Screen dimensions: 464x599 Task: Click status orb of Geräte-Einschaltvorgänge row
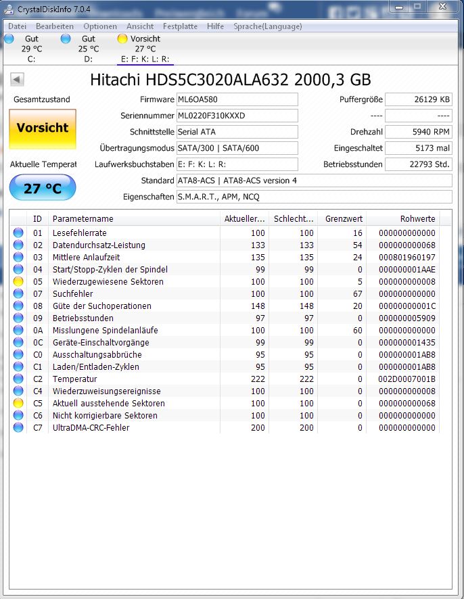coord(18,342)
